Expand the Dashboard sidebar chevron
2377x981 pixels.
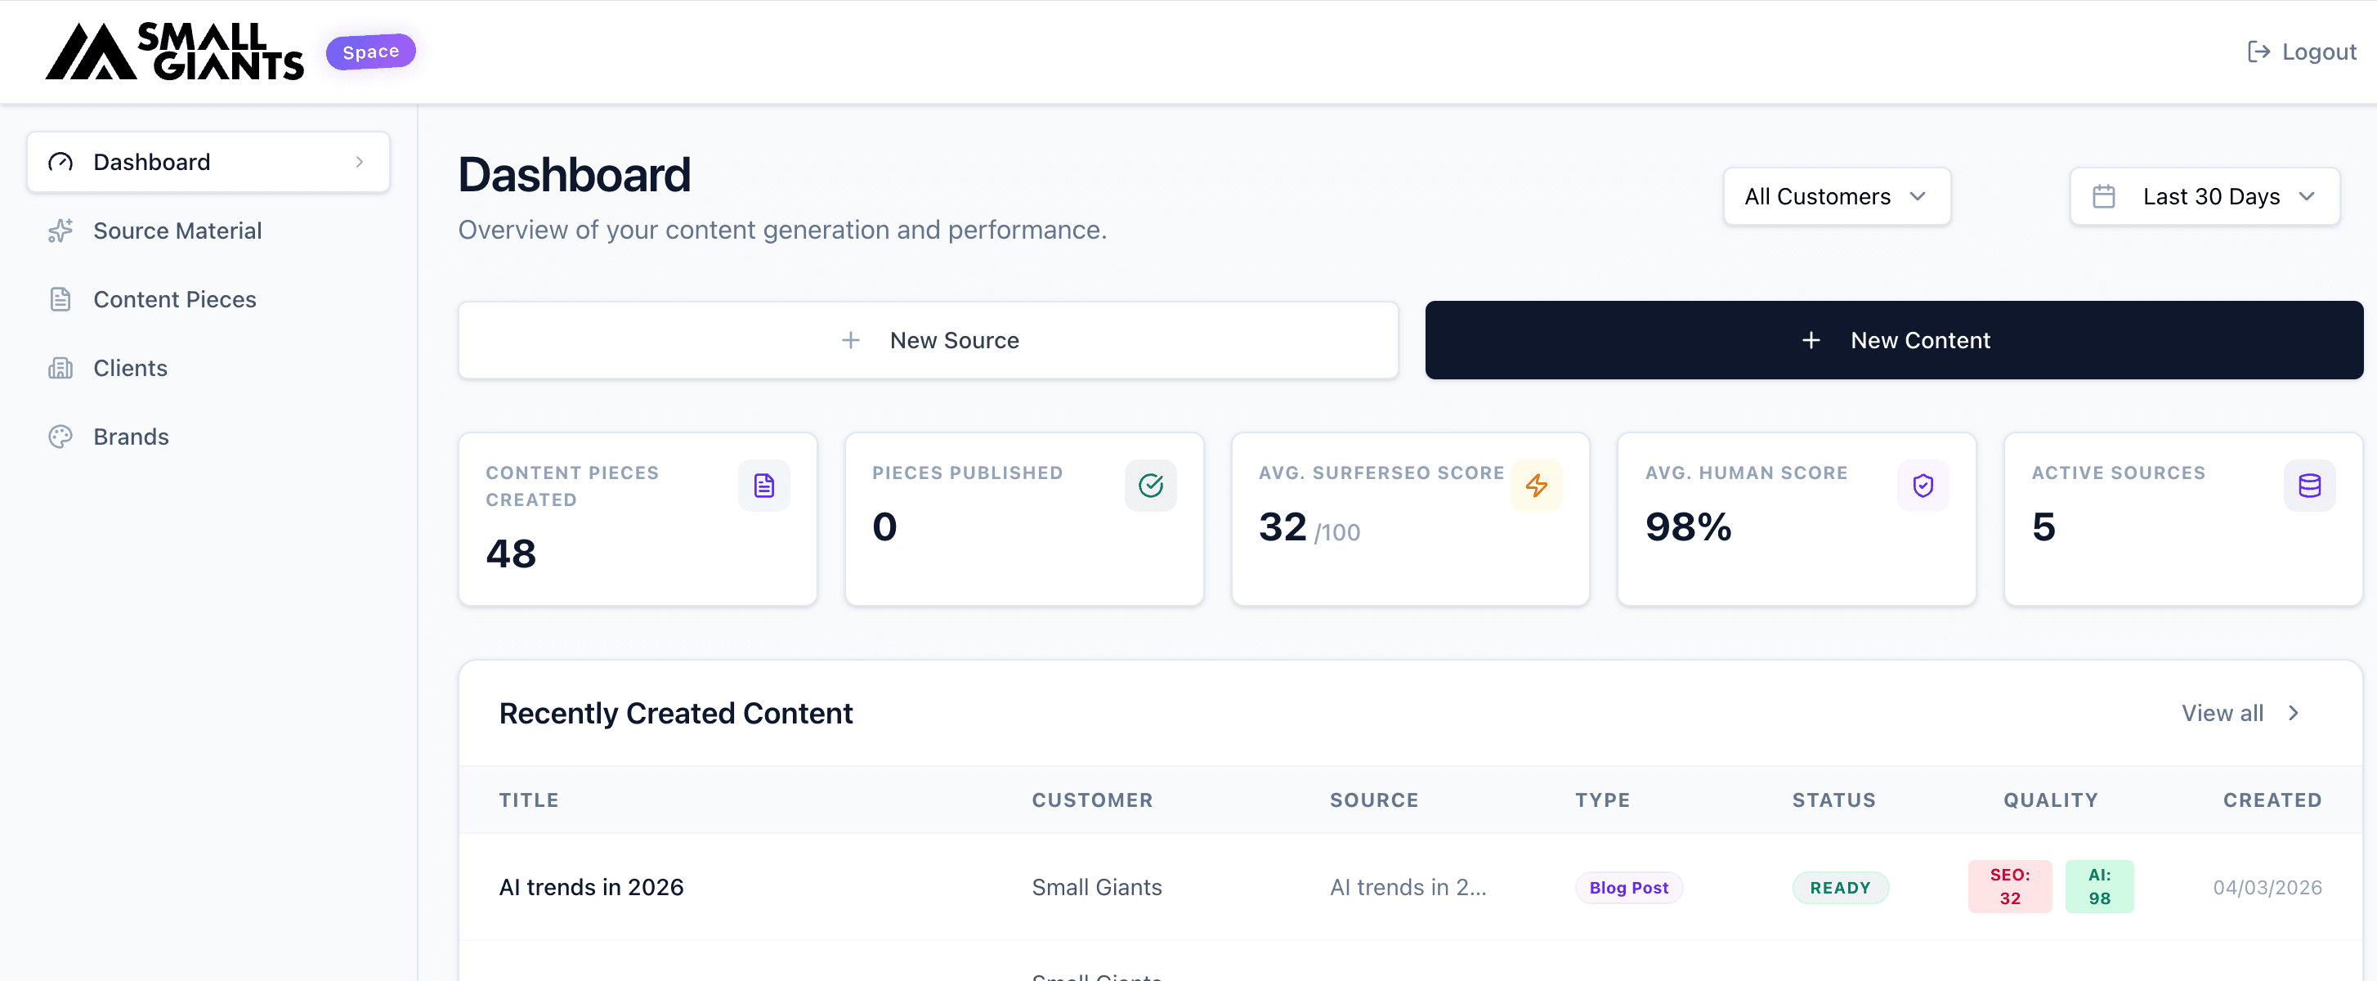click(359, 163)
